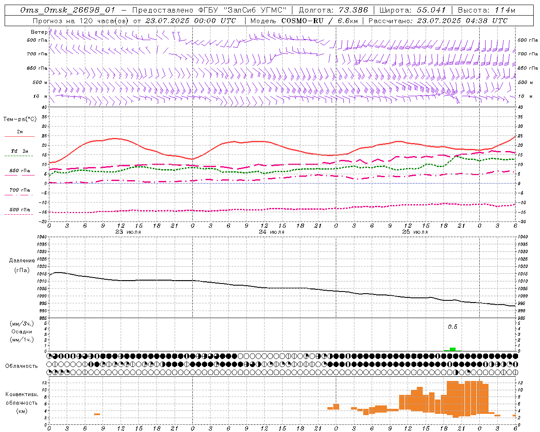This screenshot has width=540, height=432.
Task: Click the left 500 м wind level label
Action: tap(40, 82)
